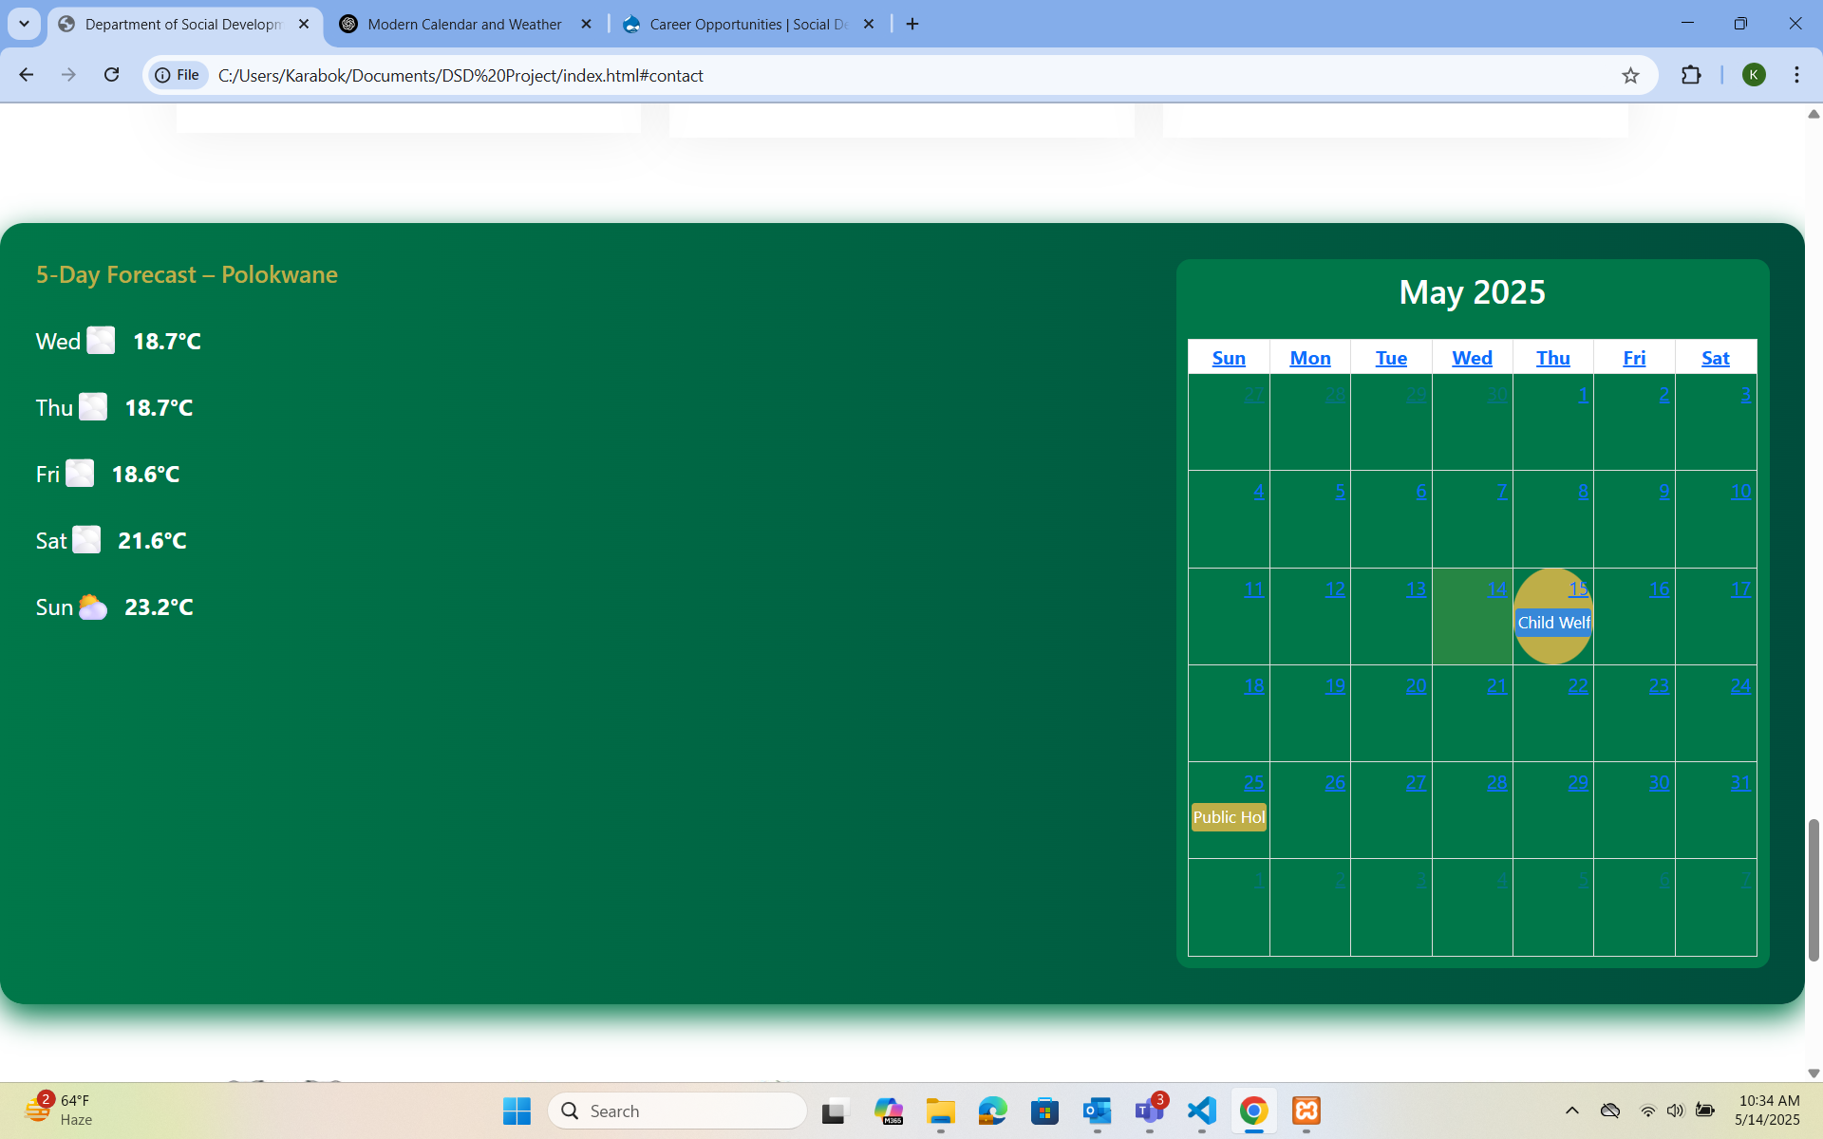The width and height of the screenshot is (1823, 1139).
Task: Show hidden system tray icons chevron
Action: click(1571, 1111)
